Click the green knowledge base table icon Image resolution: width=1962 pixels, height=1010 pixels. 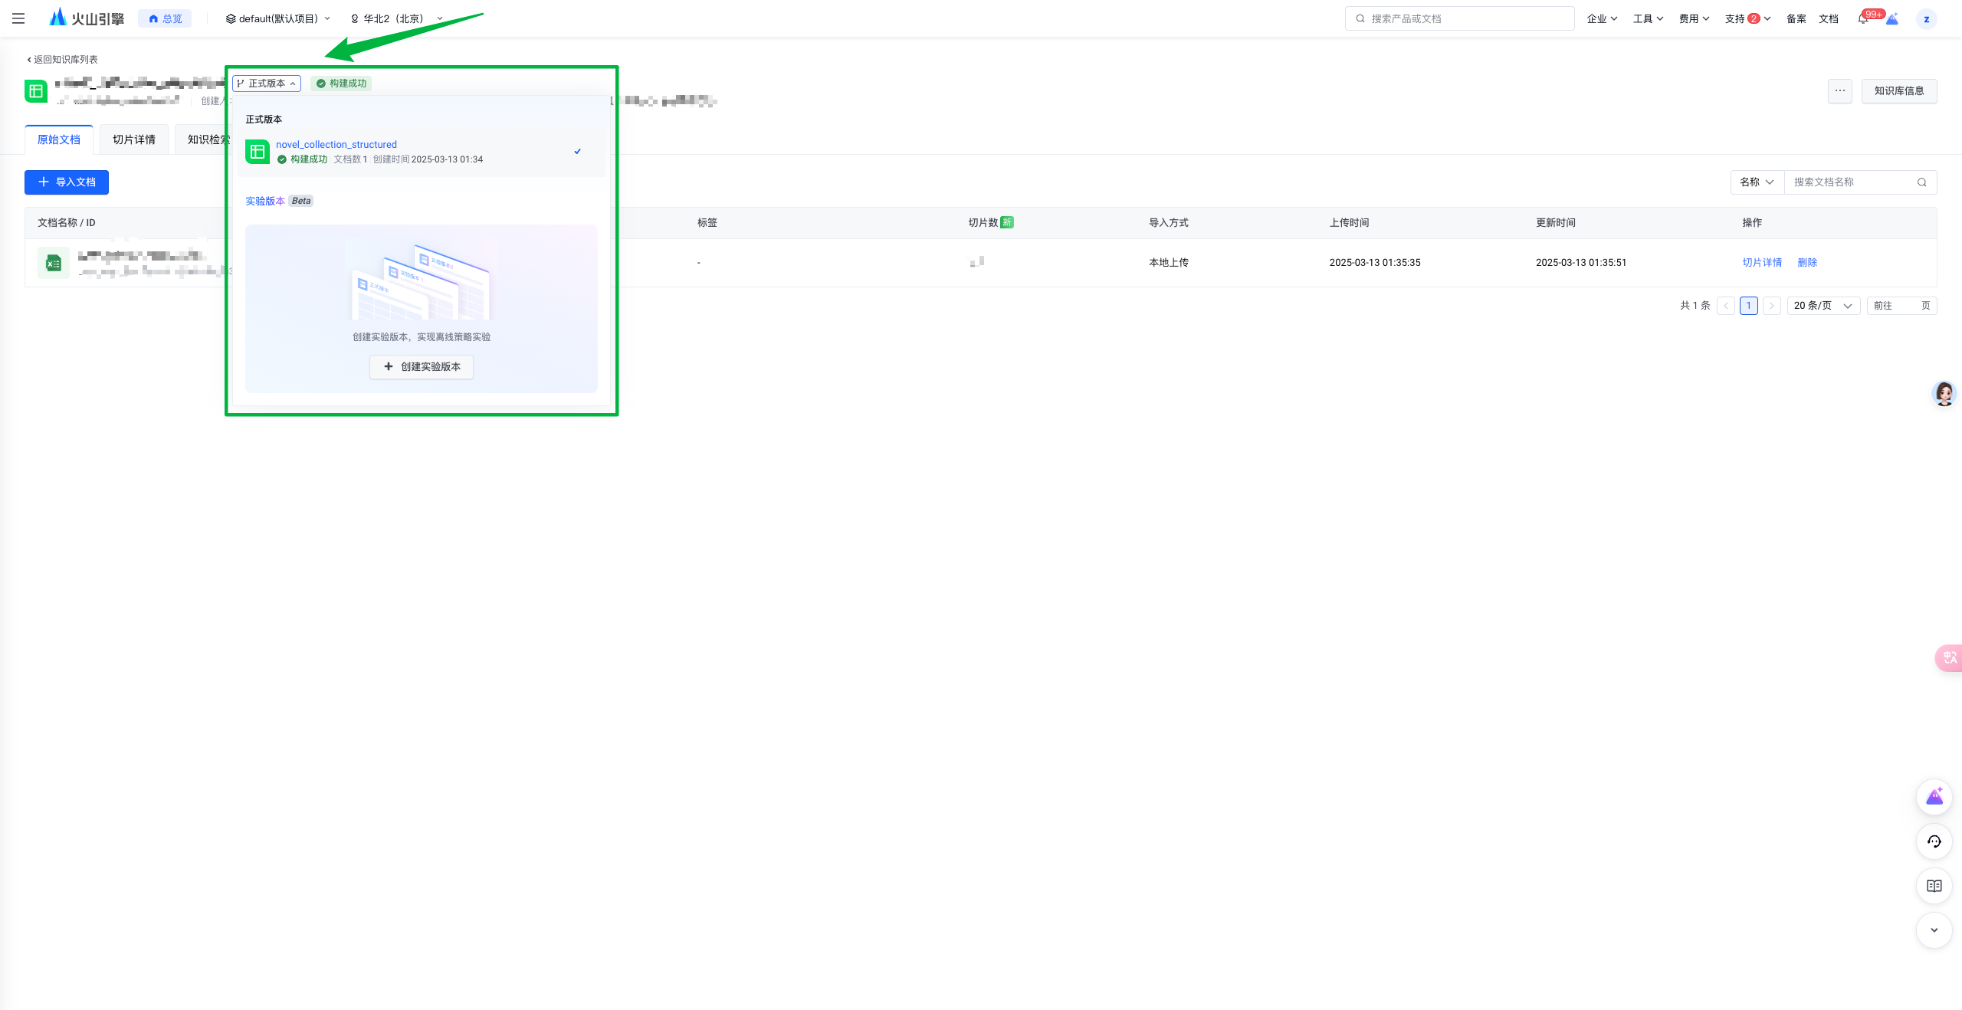[36, 91]
